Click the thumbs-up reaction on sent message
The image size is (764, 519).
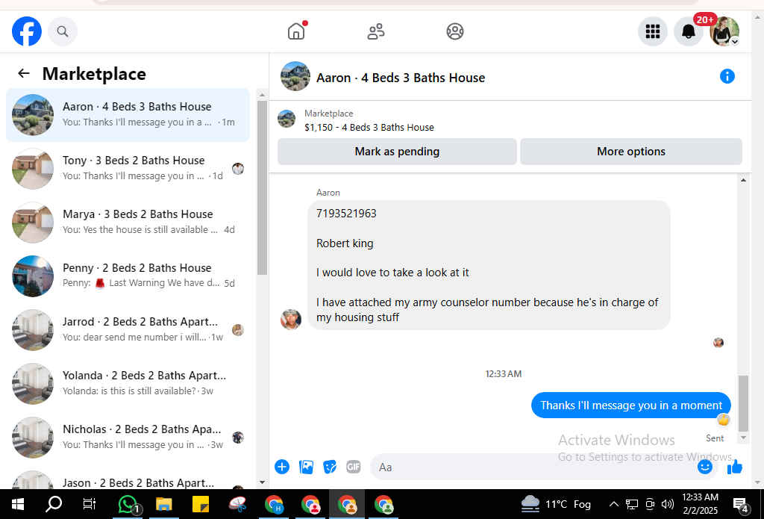point(724,419)
